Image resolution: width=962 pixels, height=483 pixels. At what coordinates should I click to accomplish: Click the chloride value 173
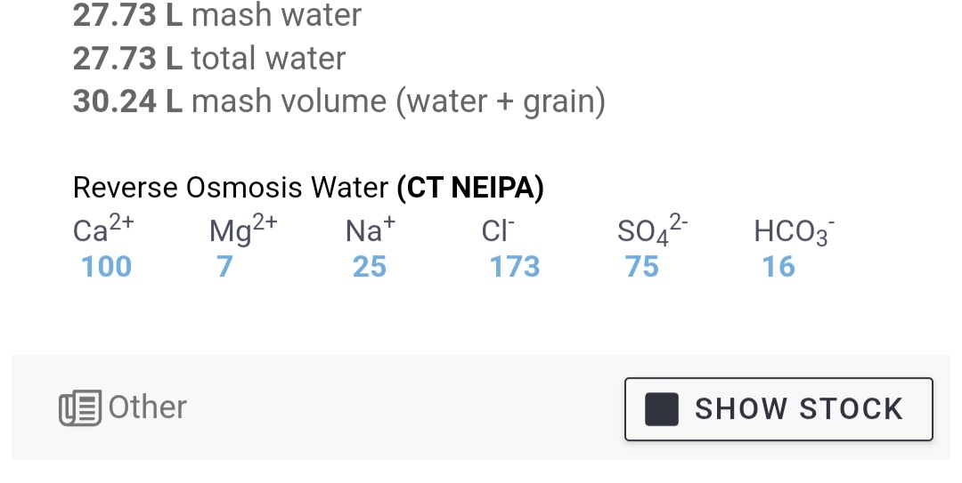(x=514, y=267)
